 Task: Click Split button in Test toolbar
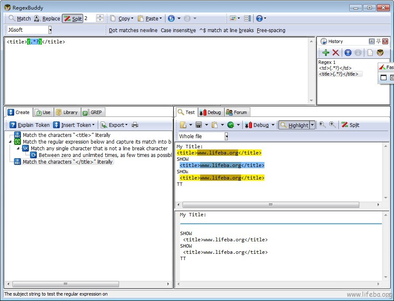pos(351,125)
